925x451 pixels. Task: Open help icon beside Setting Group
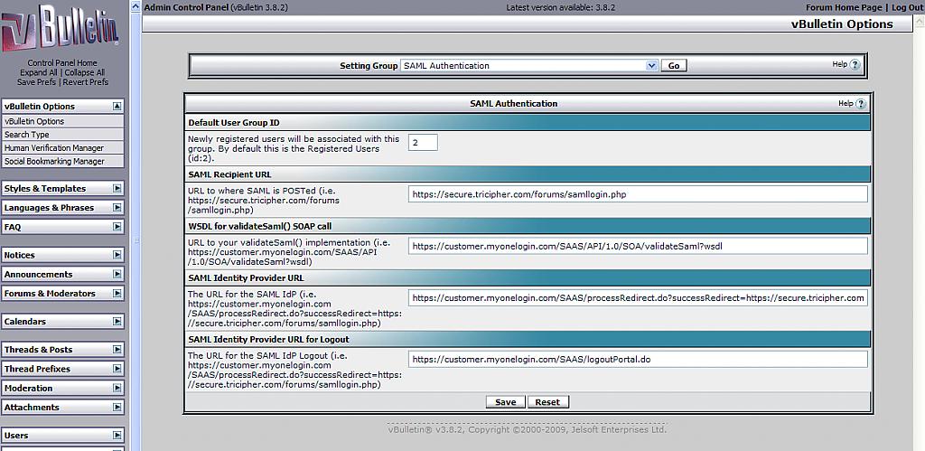pos(855,65)
